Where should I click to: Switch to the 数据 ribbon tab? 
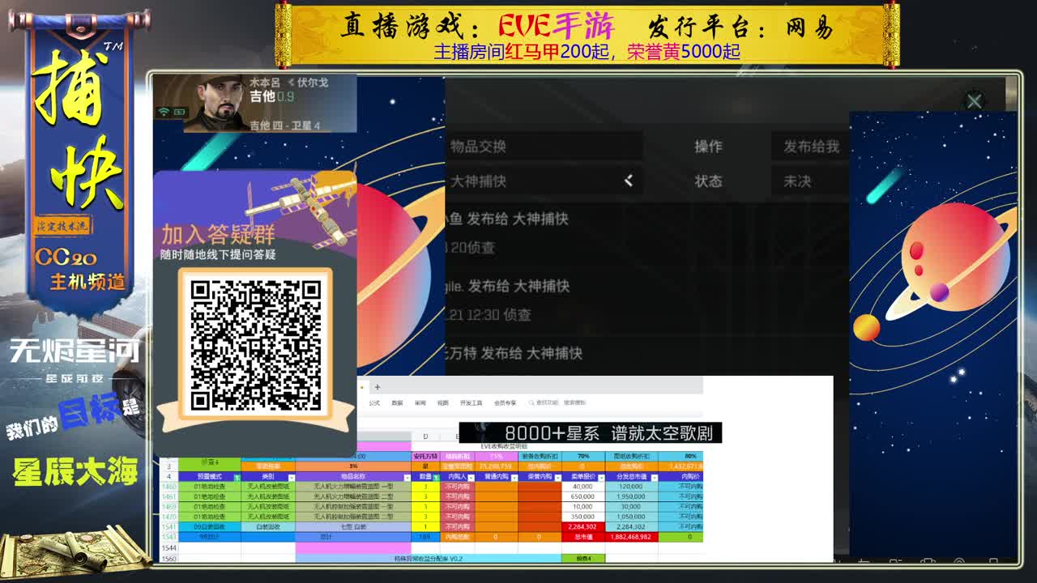(x=396, y=402)
